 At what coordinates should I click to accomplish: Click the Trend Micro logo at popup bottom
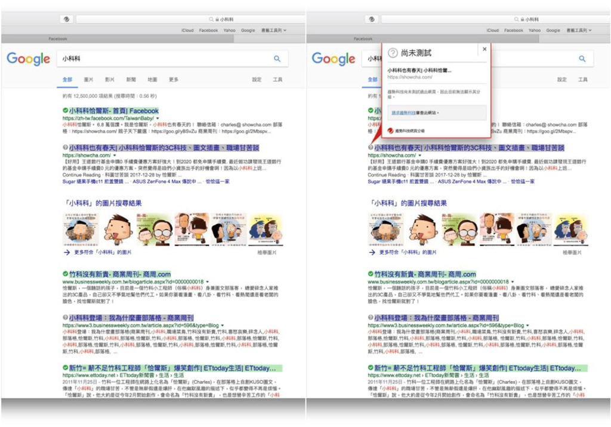pos(390,131)
